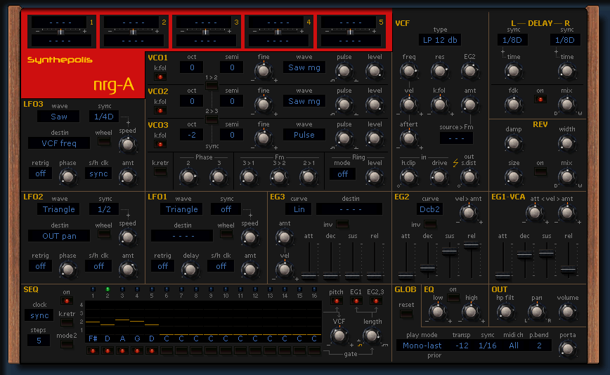Click the delay fdk knob
610x375 pixels.
514,105
